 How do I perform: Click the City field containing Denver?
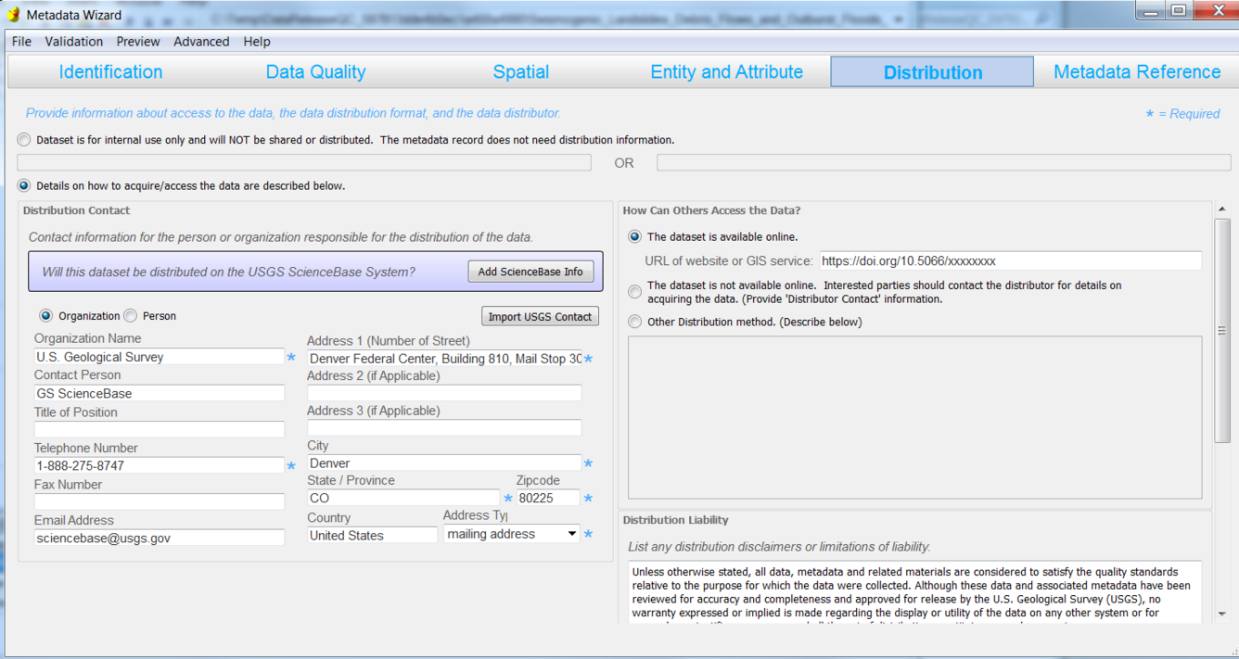[444, 463]
